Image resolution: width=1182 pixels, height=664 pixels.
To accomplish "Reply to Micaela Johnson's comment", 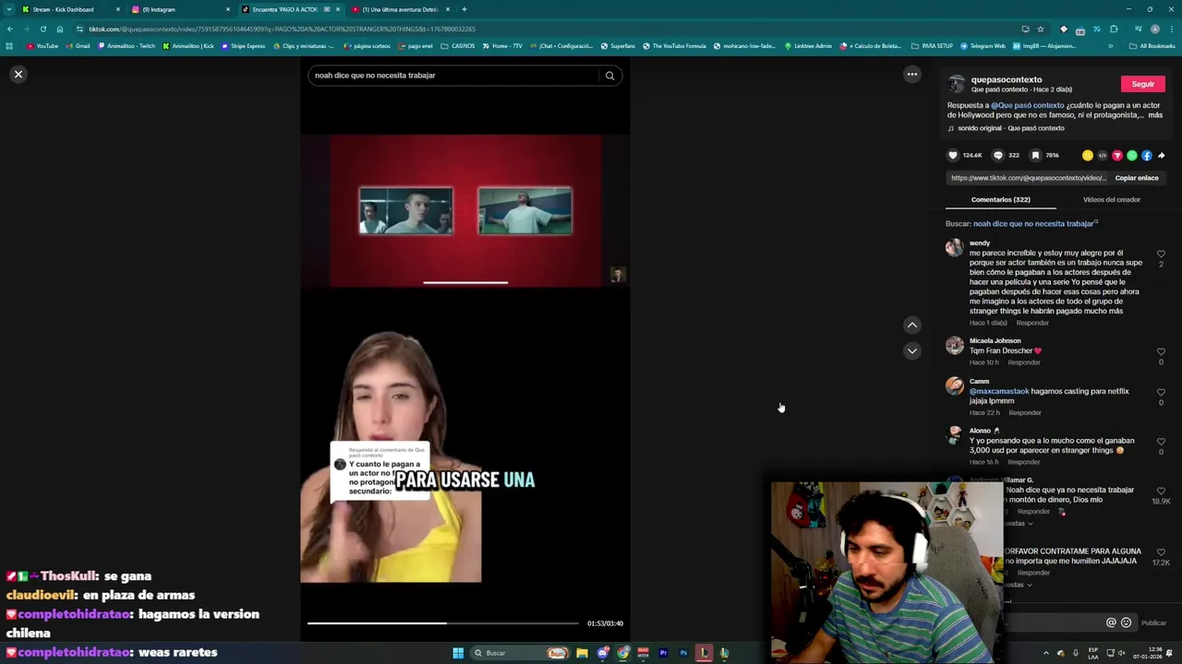I will [x=1023, y=362].
